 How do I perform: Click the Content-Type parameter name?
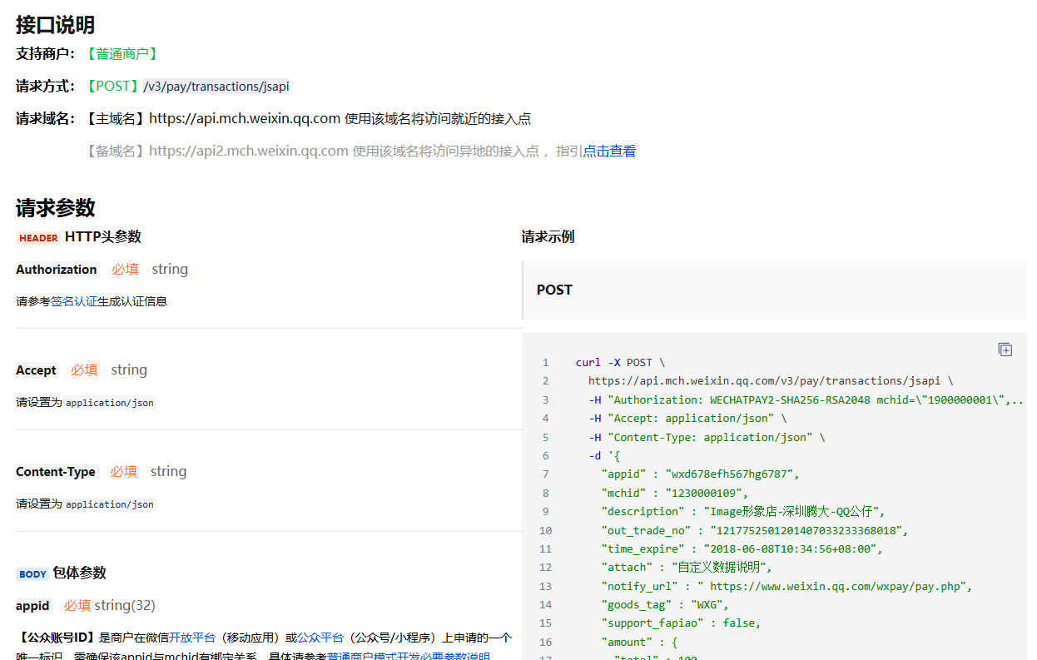pos(56,472)
